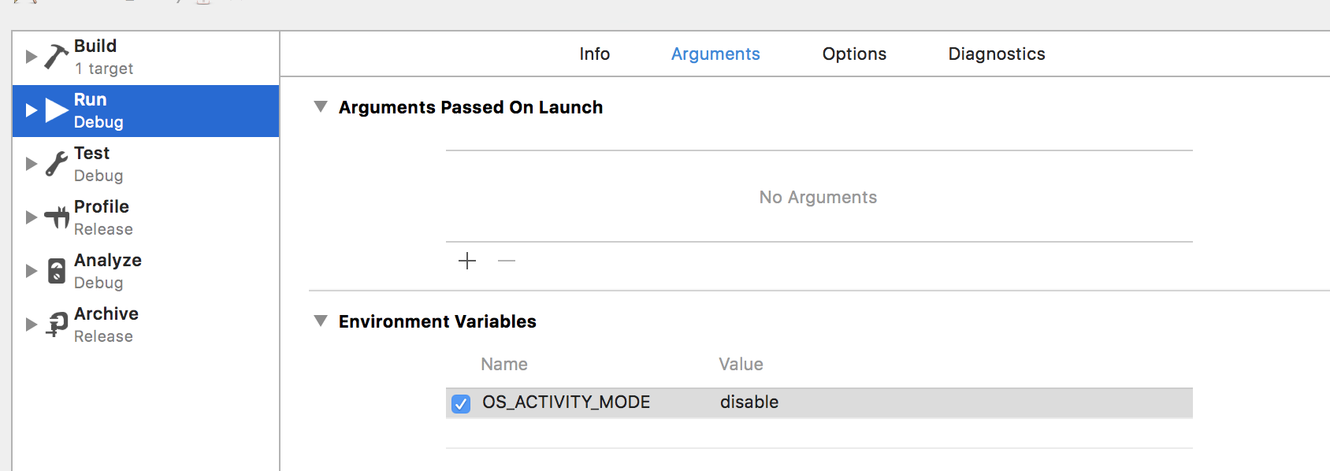Click the Analyze icon in sidebar
The width and height of the screenshot is (1330, 471).
coord(57,271)
